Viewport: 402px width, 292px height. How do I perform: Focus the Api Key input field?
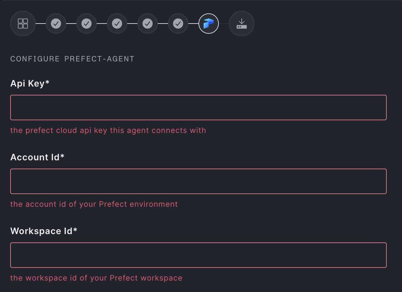pos(198,108)
